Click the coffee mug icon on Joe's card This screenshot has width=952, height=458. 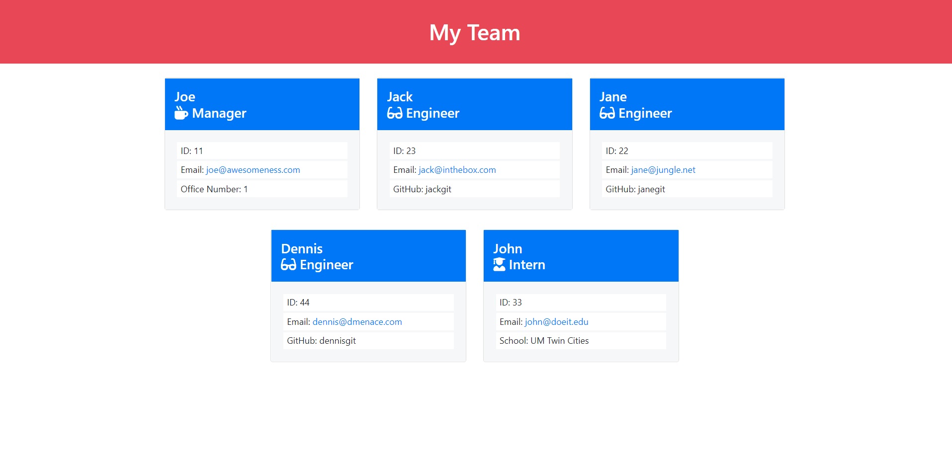tap(181, 113)
